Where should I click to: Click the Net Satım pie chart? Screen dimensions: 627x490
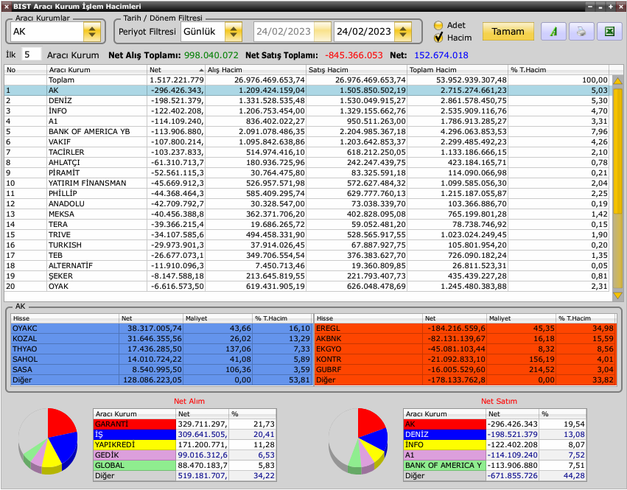tap(358, 441)
